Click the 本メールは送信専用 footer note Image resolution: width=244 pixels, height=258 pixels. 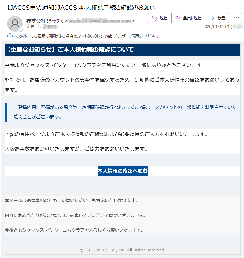pos(71,200)
